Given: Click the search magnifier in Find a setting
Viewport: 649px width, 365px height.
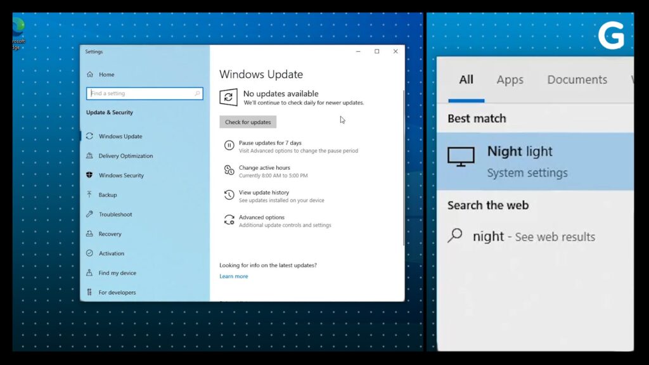Looking at the screenshot, I should [198, 93].
